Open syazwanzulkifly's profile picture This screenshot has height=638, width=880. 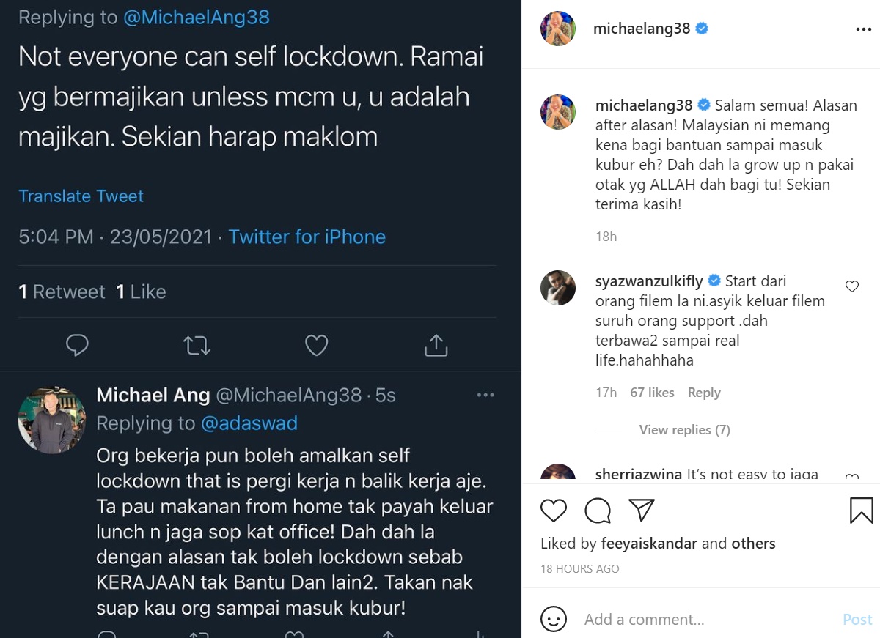click(558, 287)
